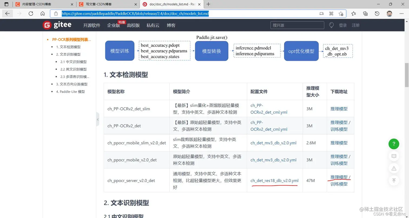The height and width of the screenshot is (218, 409).
Task: Click the back-to-top arrow icon
Action: pyautogui.click(x=394, y=180)
